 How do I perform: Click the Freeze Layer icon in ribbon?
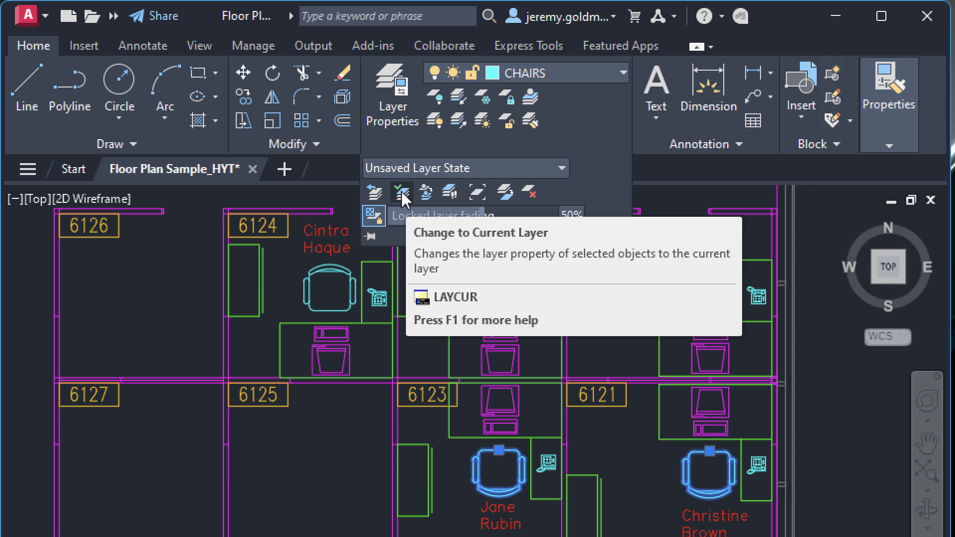tap(483, 97)
